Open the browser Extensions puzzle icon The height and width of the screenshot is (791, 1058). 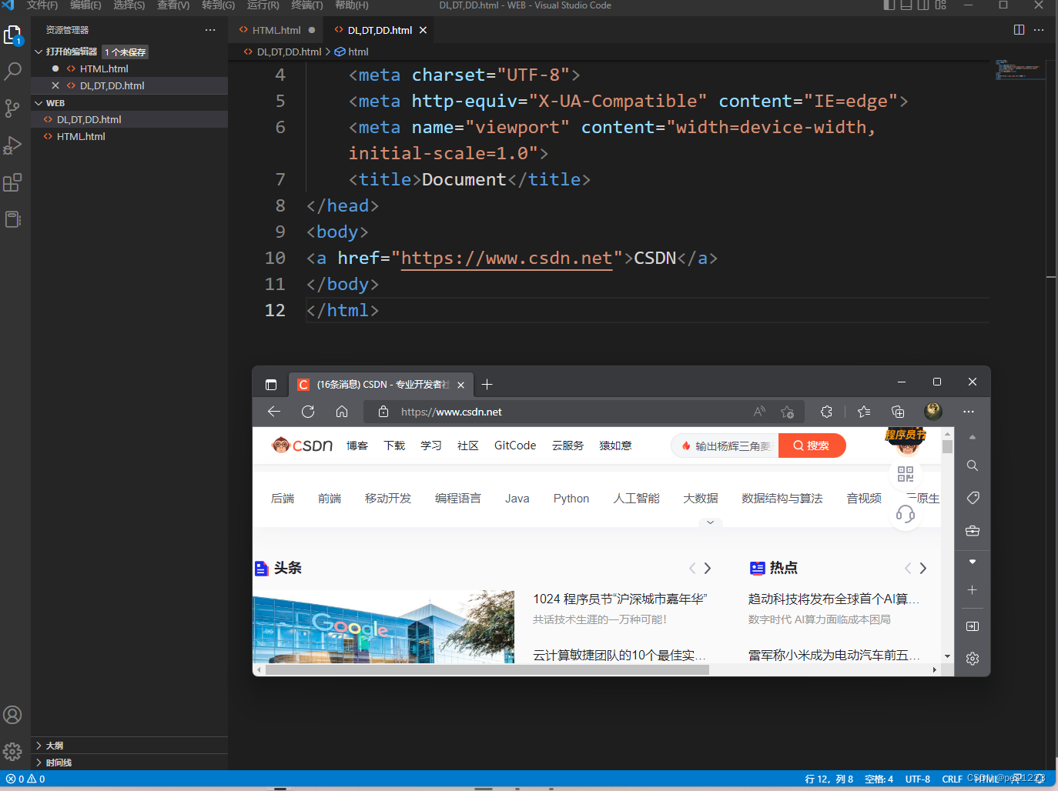pyautogui.click(x=827, y=412)
